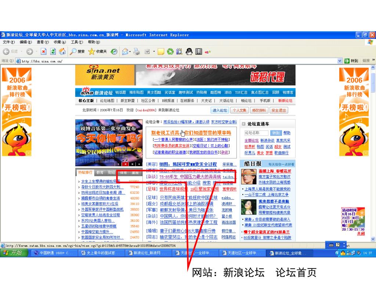Go to the Home page icon

coord(62,51)
